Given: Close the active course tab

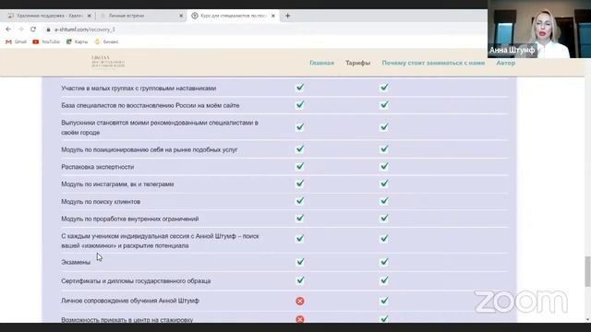Looking at the screenshot, I should pyautogui.click(x=273, y=16).
